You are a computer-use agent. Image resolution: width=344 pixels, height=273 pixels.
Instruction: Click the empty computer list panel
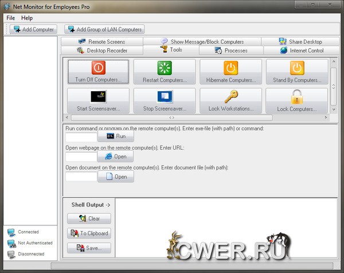(x=30, y=131)
